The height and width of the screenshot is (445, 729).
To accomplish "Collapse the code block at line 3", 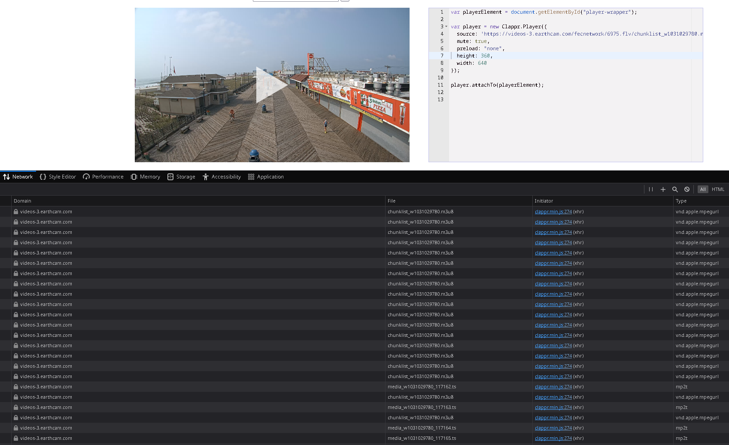I will tap(447, 26).
